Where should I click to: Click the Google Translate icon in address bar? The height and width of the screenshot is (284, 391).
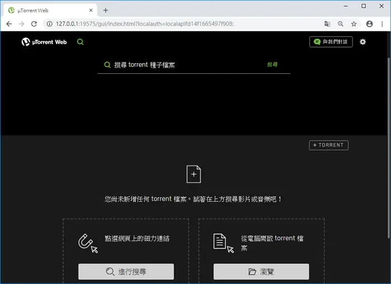[x=327, y=23]
